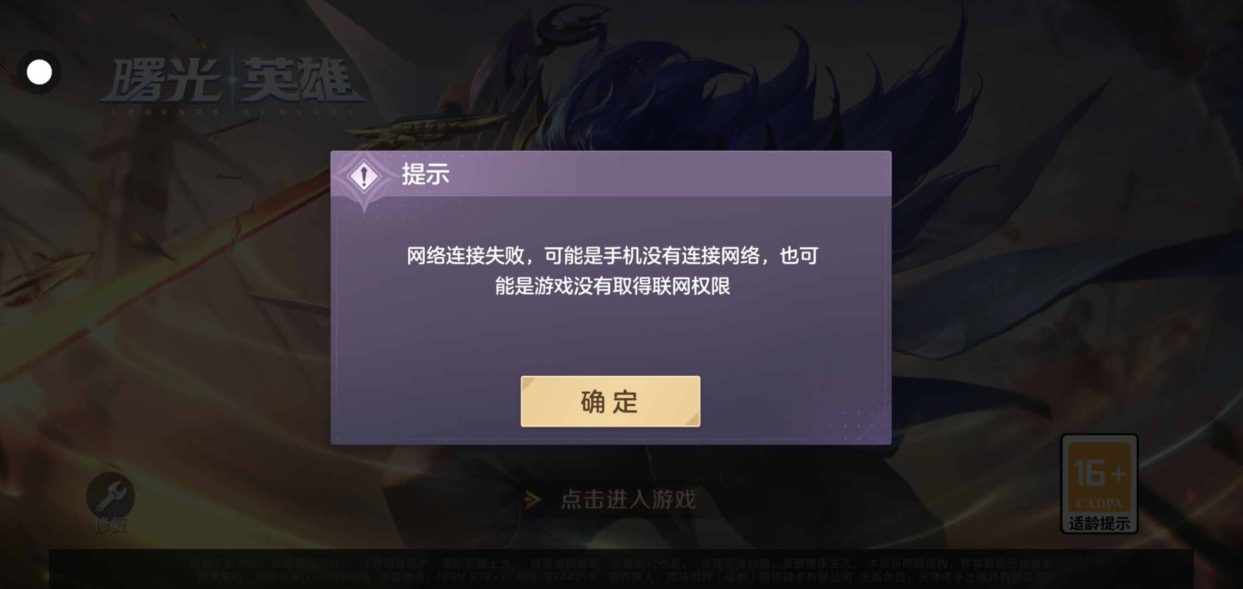Click the 网络连接失败 message first line

(612, 255)
